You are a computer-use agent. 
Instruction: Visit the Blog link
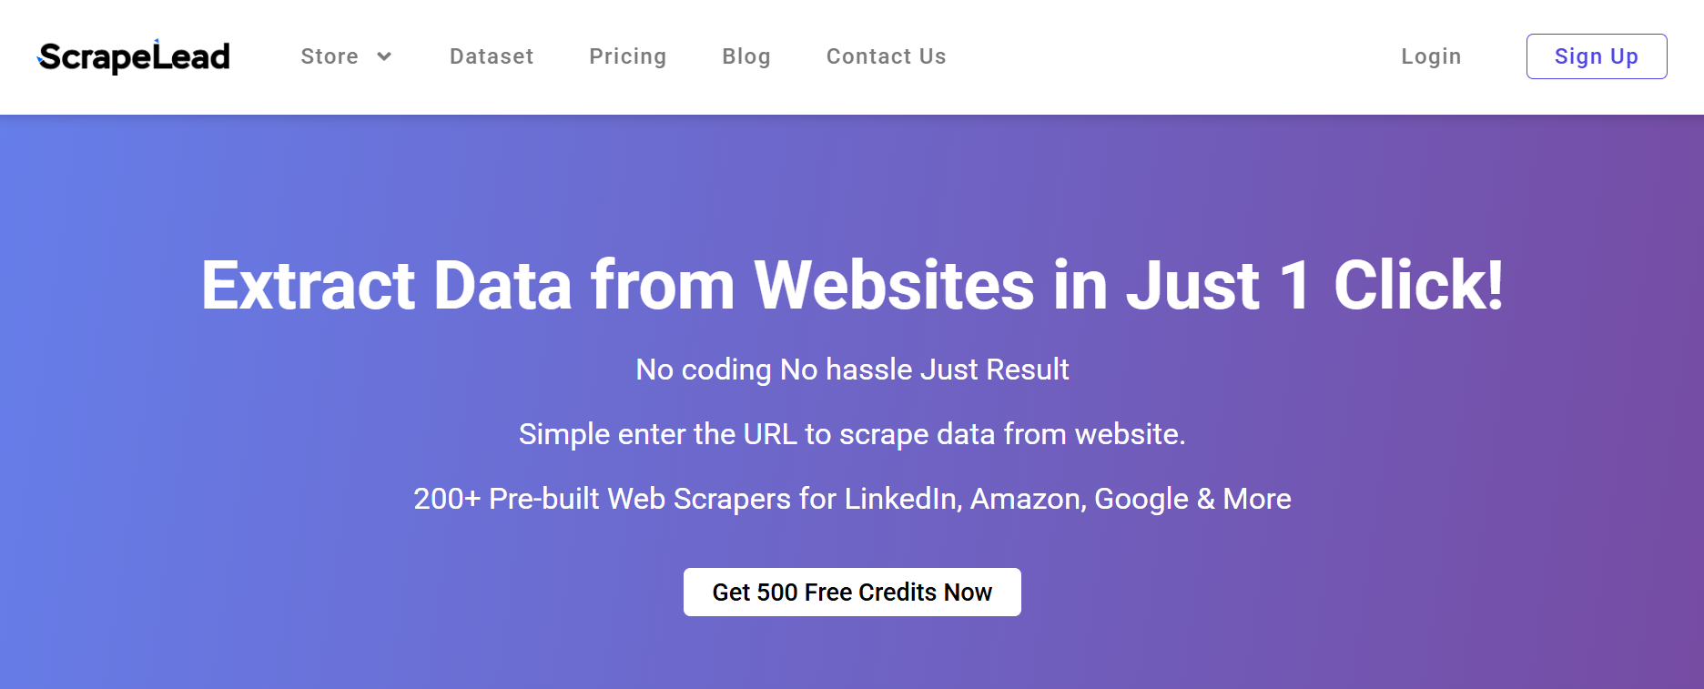[x=746, y=56]
